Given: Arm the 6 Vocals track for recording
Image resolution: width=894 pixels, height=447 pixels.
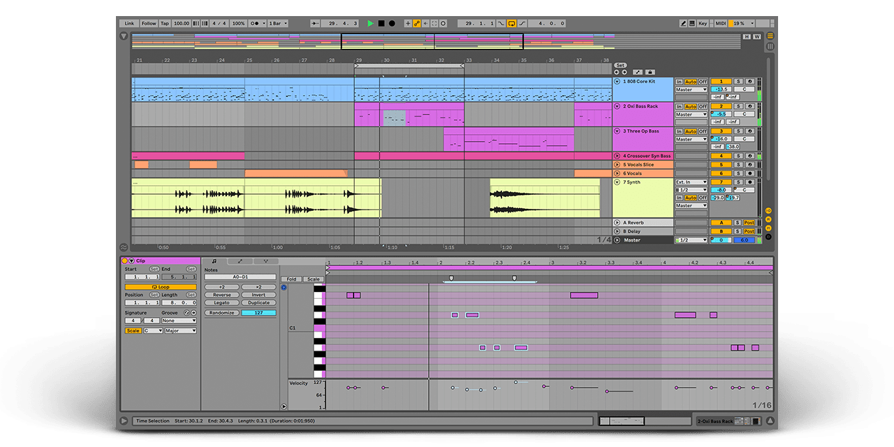Looking at the screenshot, I should click(749, 173).
